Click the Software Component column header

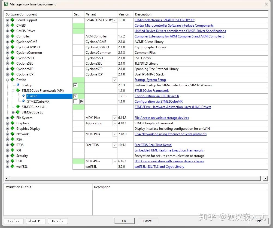(x=38, y=14)
